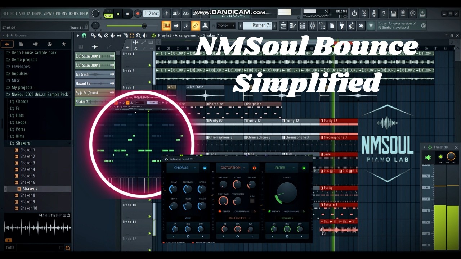Click the one-click audio recording microphone icon
The image size is (461, 259).
pos(374,13)
